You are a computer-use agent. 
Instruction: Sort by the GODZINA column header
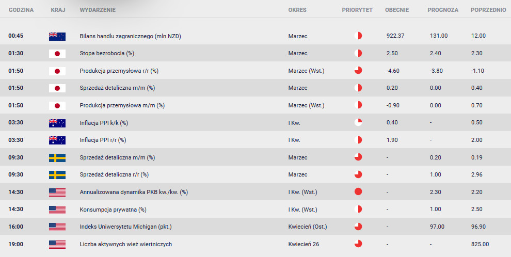pyautogui.click(x=21, y=10)
